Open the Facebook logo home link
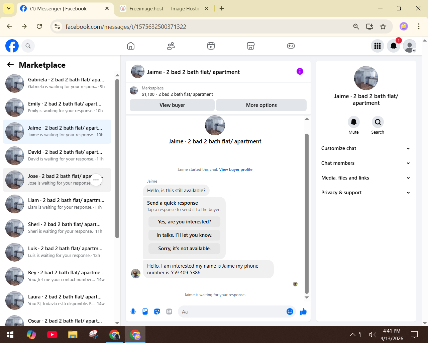The image size is (428, 343). click(12, 46)
